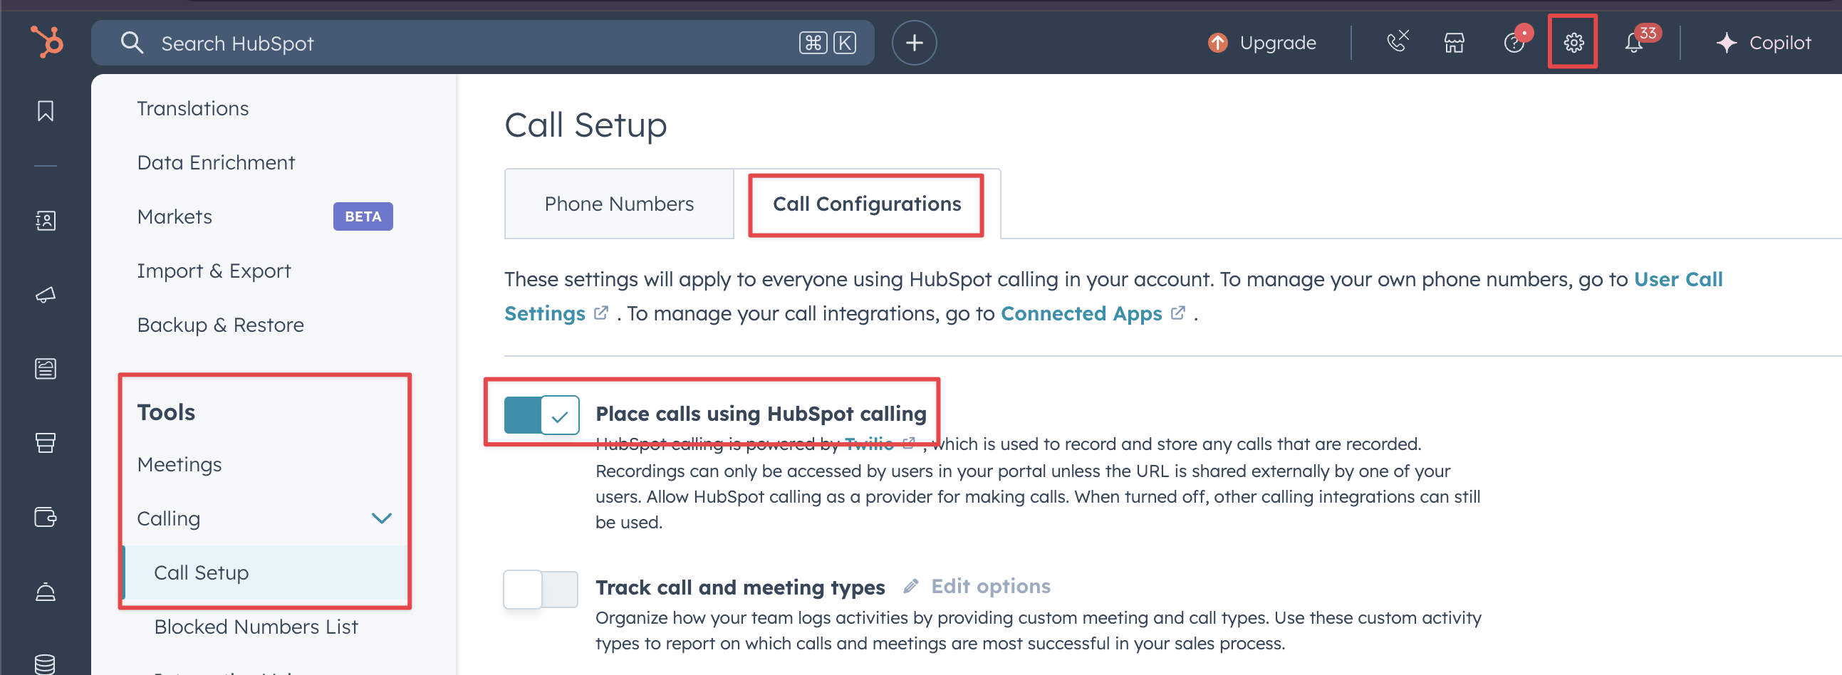Open the Settings gear icon
The image size is (1842, 675).
tap(1573, 43)
